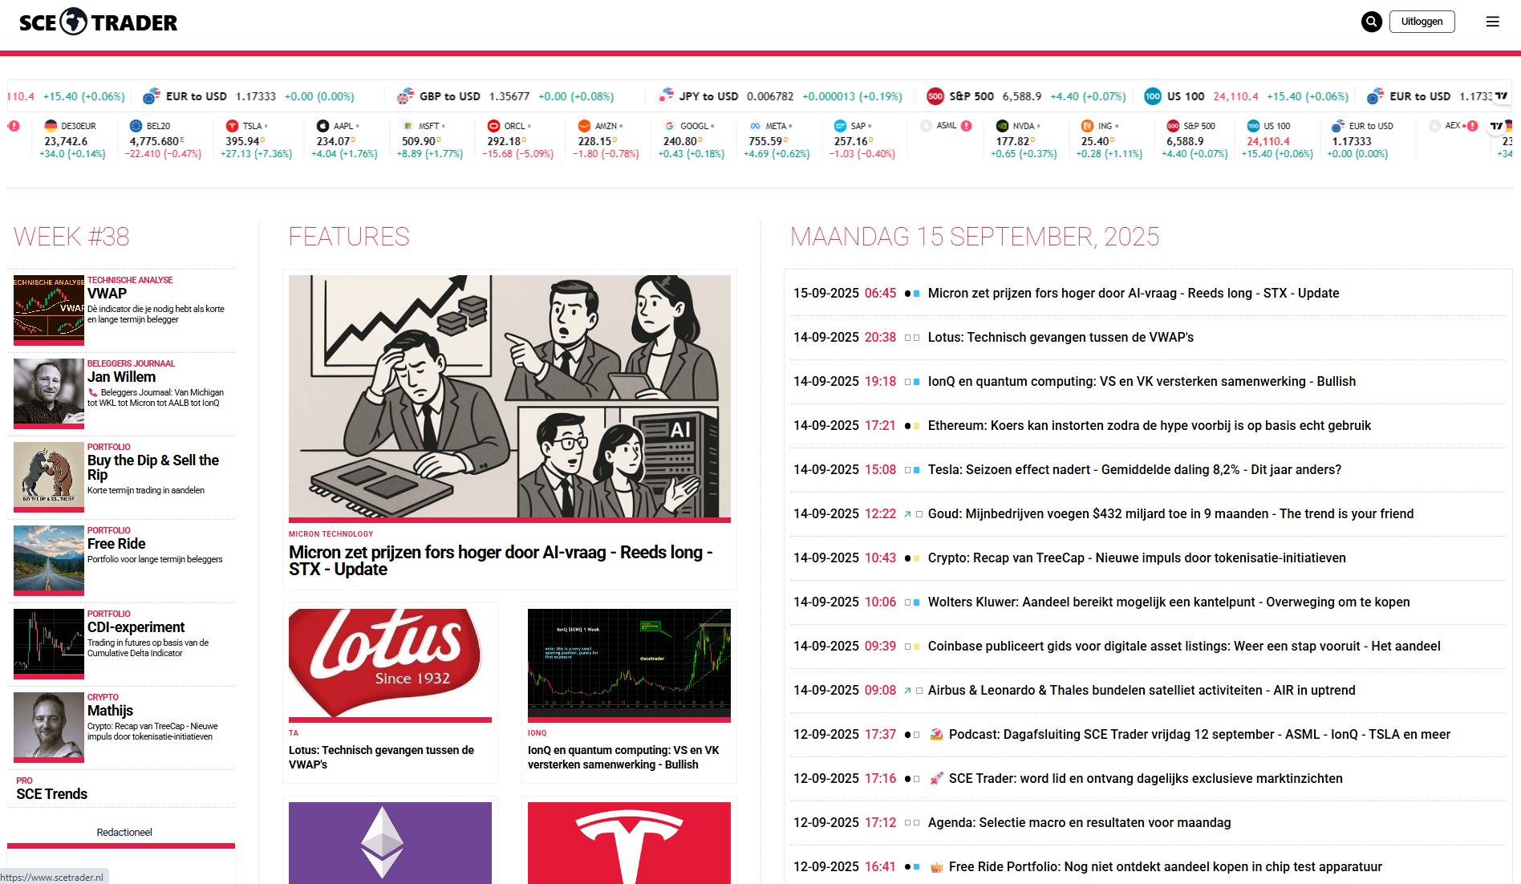Click the SAP logo in ticker row
Viewport: 1521px width, 884px height.
(x=840, y=126)
